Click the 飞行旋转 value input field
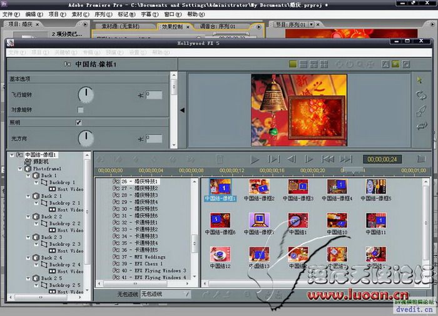The width and height of the screenshot is (438, 316). pyautogui.click(x=154, y=95)
